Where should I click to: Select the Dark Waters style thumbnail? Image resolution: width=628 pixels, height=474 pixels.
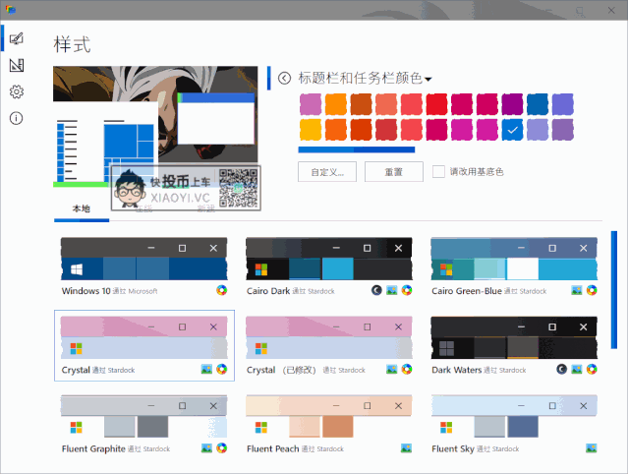pyautogui.click(x=514, y=337)
